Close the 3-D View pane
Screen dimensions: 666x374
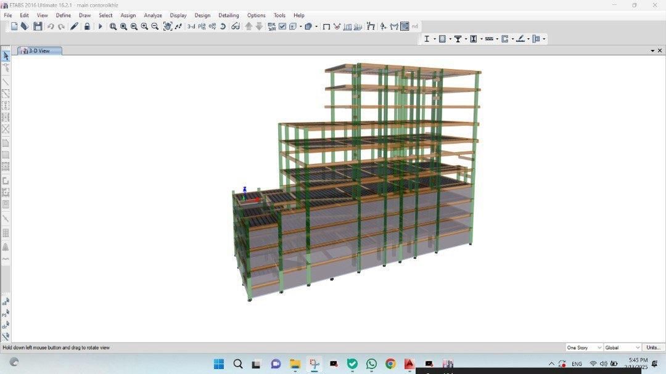click(660, 51)
